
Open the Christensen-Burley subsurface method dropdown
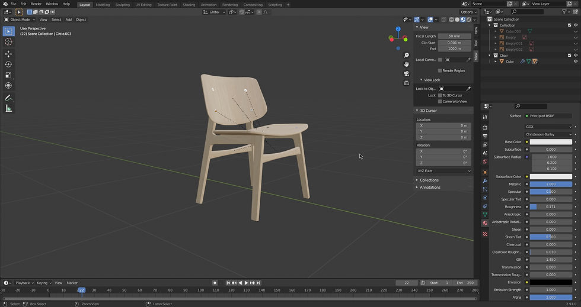(548, 134)
